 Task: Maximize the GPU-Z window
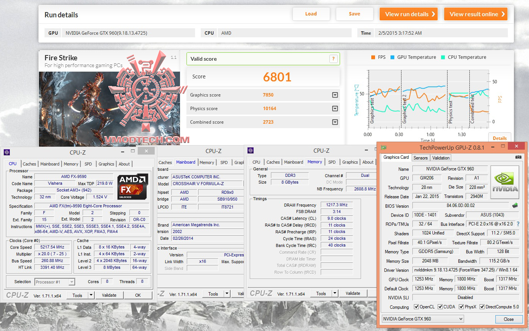pyautogui.click(x=503, y=146)
